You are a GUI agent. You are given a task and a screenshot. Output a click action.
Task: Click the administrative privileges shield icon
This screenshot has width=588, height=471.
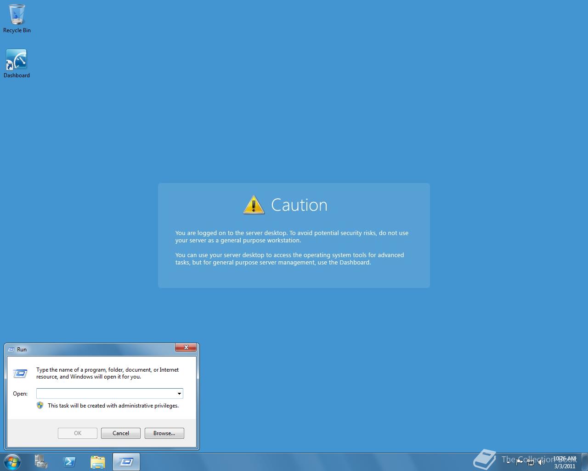40,406
